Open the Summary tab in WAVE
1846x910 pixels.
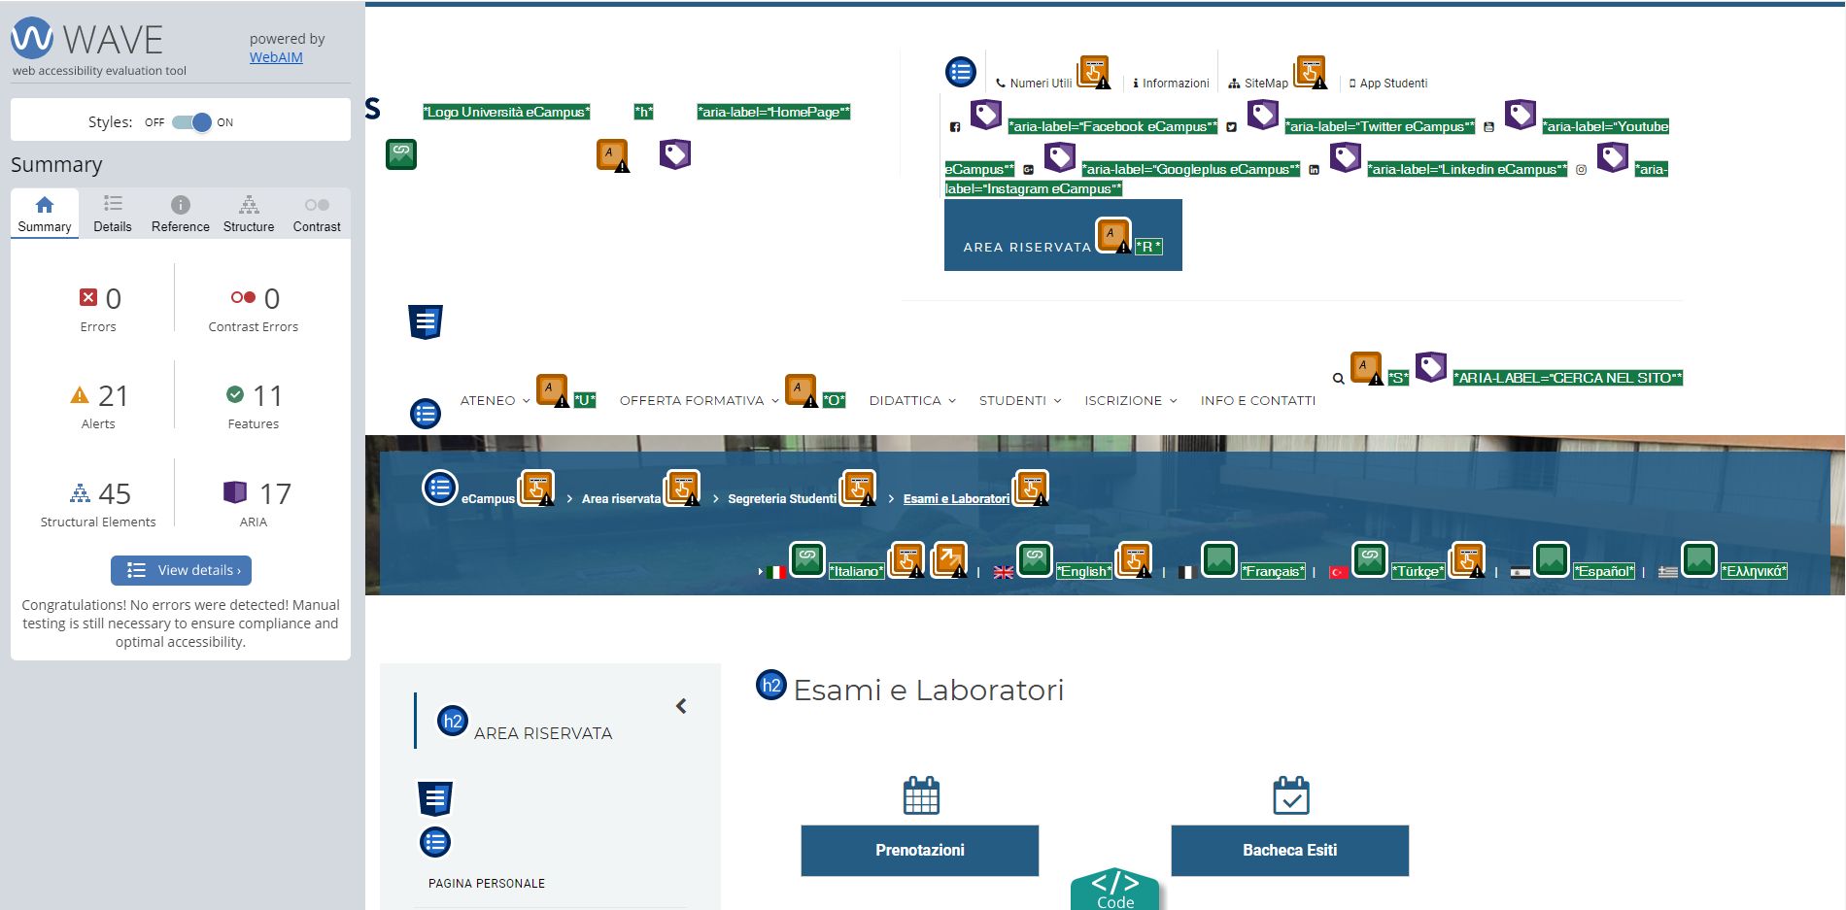pyautogui.click(x=45, y=215)
